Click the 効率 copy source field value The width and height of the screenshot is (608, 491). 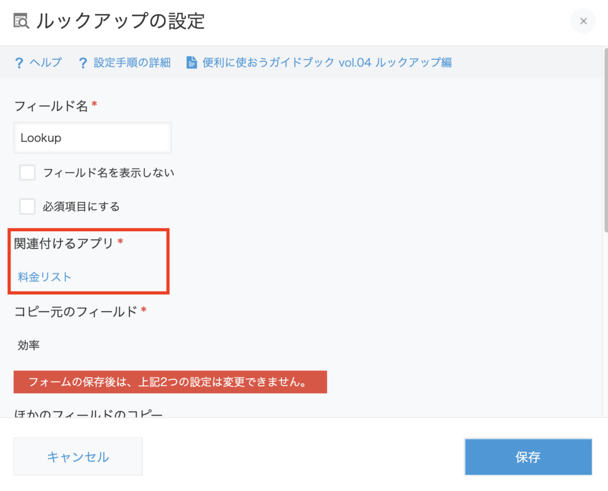[x=28, y=345]
